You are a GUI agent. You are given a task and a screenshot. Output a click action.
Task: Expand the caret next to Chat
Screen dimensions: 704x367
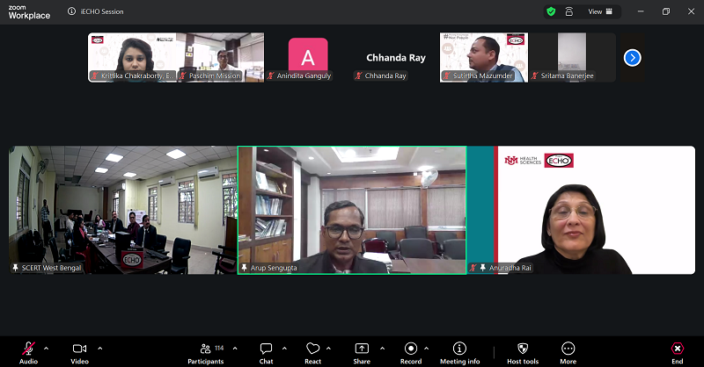[284, 349]
